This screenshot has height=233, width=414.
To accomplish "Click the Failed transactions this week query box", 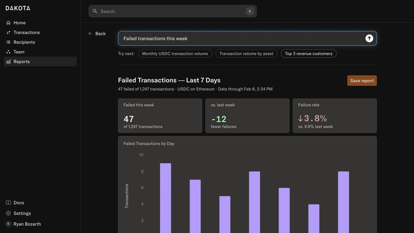I will 247,39.
